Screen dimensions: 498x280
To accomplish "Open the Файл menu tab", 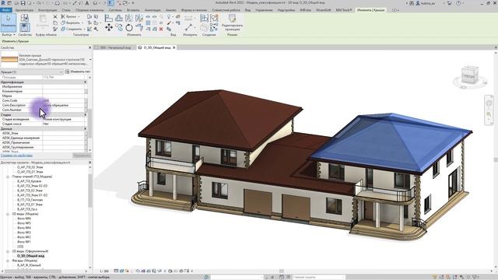I will [x=5, y=10].
